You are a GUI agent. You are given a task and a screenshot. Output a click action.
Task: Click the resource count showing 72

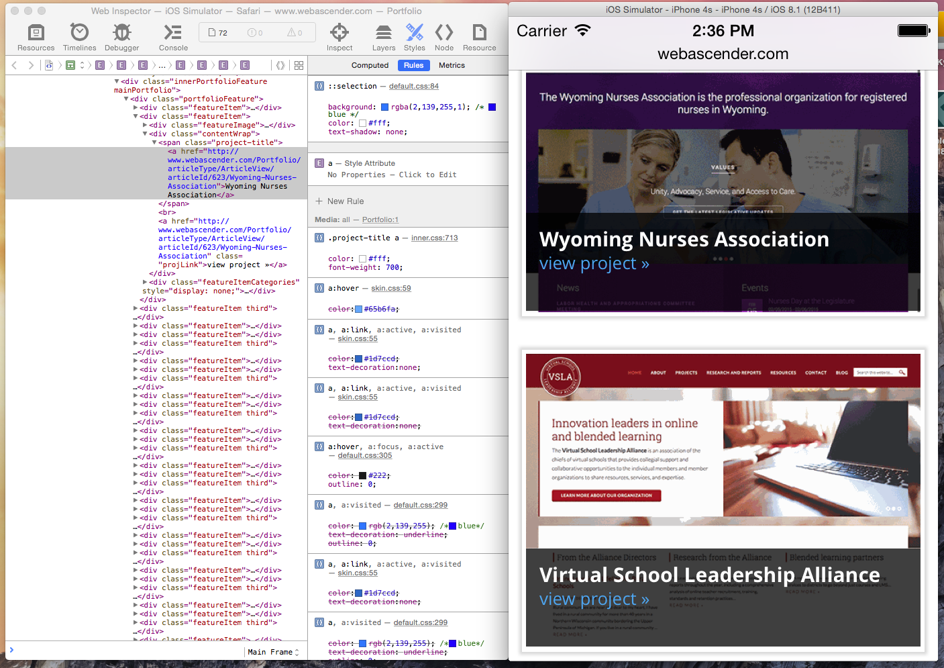click(218, 33)
